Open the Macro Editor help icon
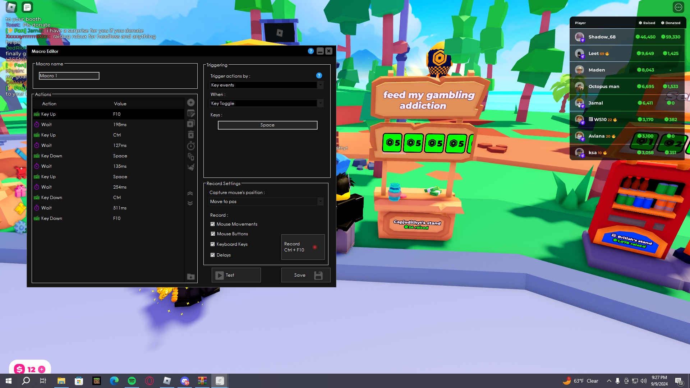 coord(311,51)
